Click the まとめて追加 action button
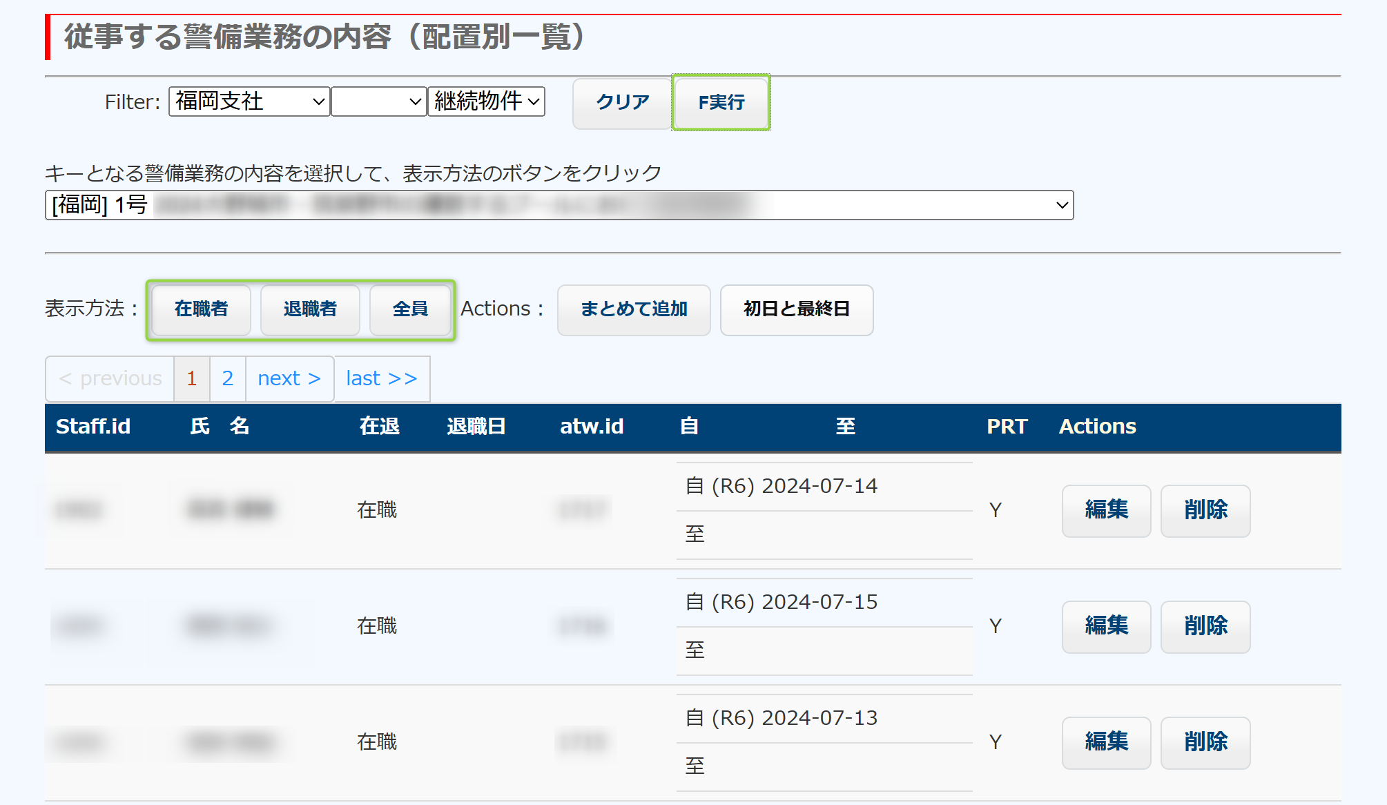Image resolution: width=1387 pixels, height=805 pixels. pyautogui.click(x=633, y=309)
